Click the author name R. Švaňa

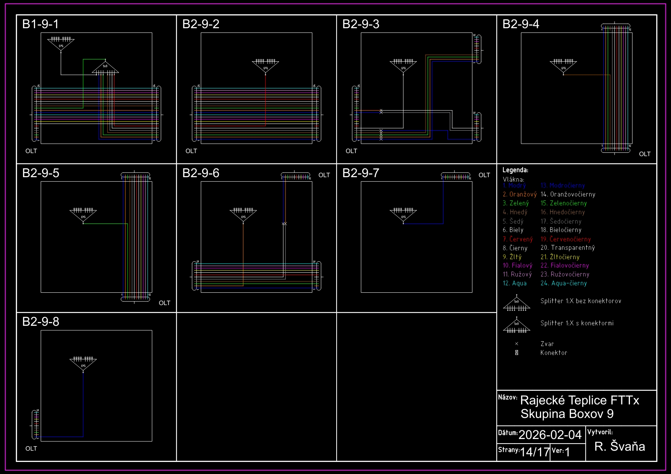pos(619,447)
